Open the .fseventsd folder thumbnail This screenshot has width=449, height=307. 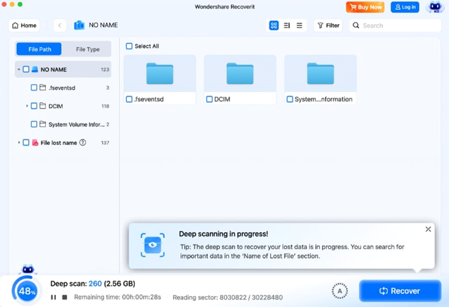tap(160, 73)
